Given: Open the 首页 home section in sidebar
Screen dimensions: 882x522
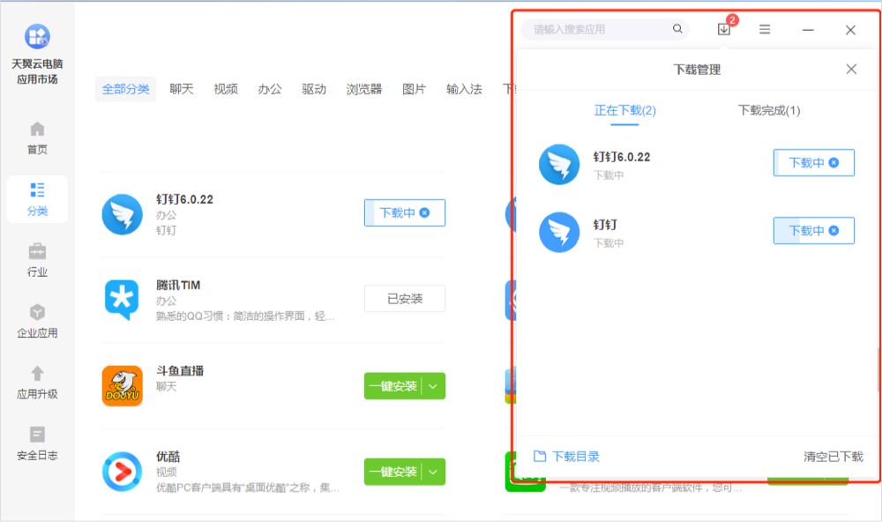Looking at the screenshot, I should [36, 137].
